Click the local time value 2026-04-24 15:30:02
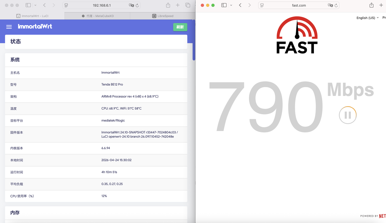 point(116,160)
